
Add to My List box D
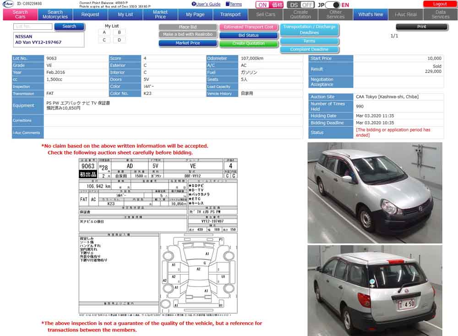tap(119, 40)
